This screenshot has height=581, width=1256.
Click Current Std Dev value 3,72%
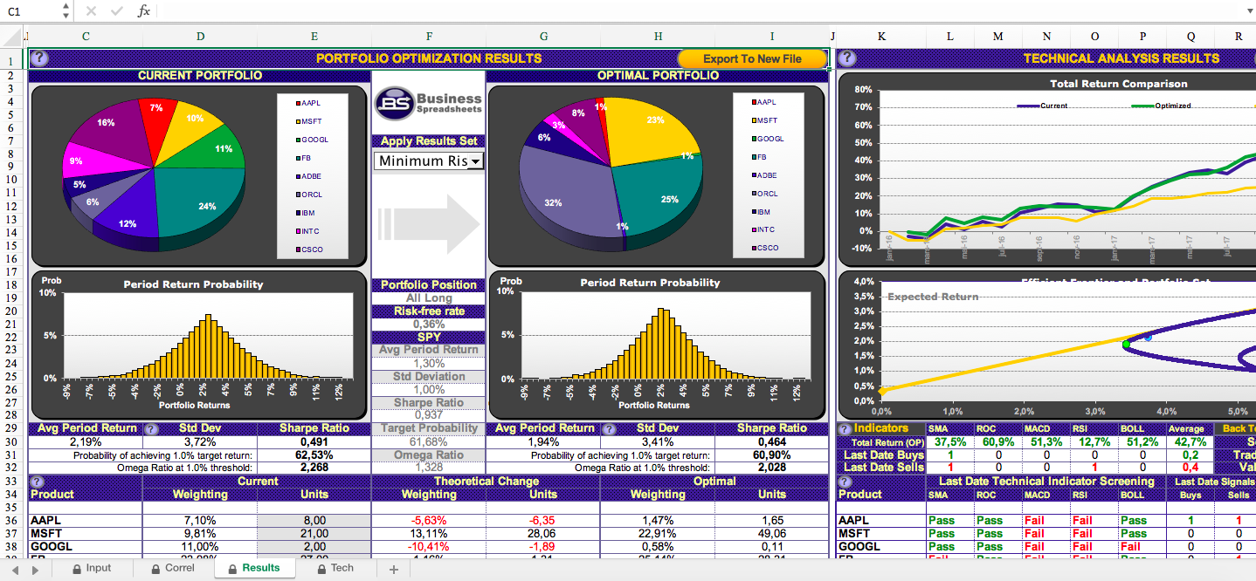pyautogui.click(x=200, y=442)
